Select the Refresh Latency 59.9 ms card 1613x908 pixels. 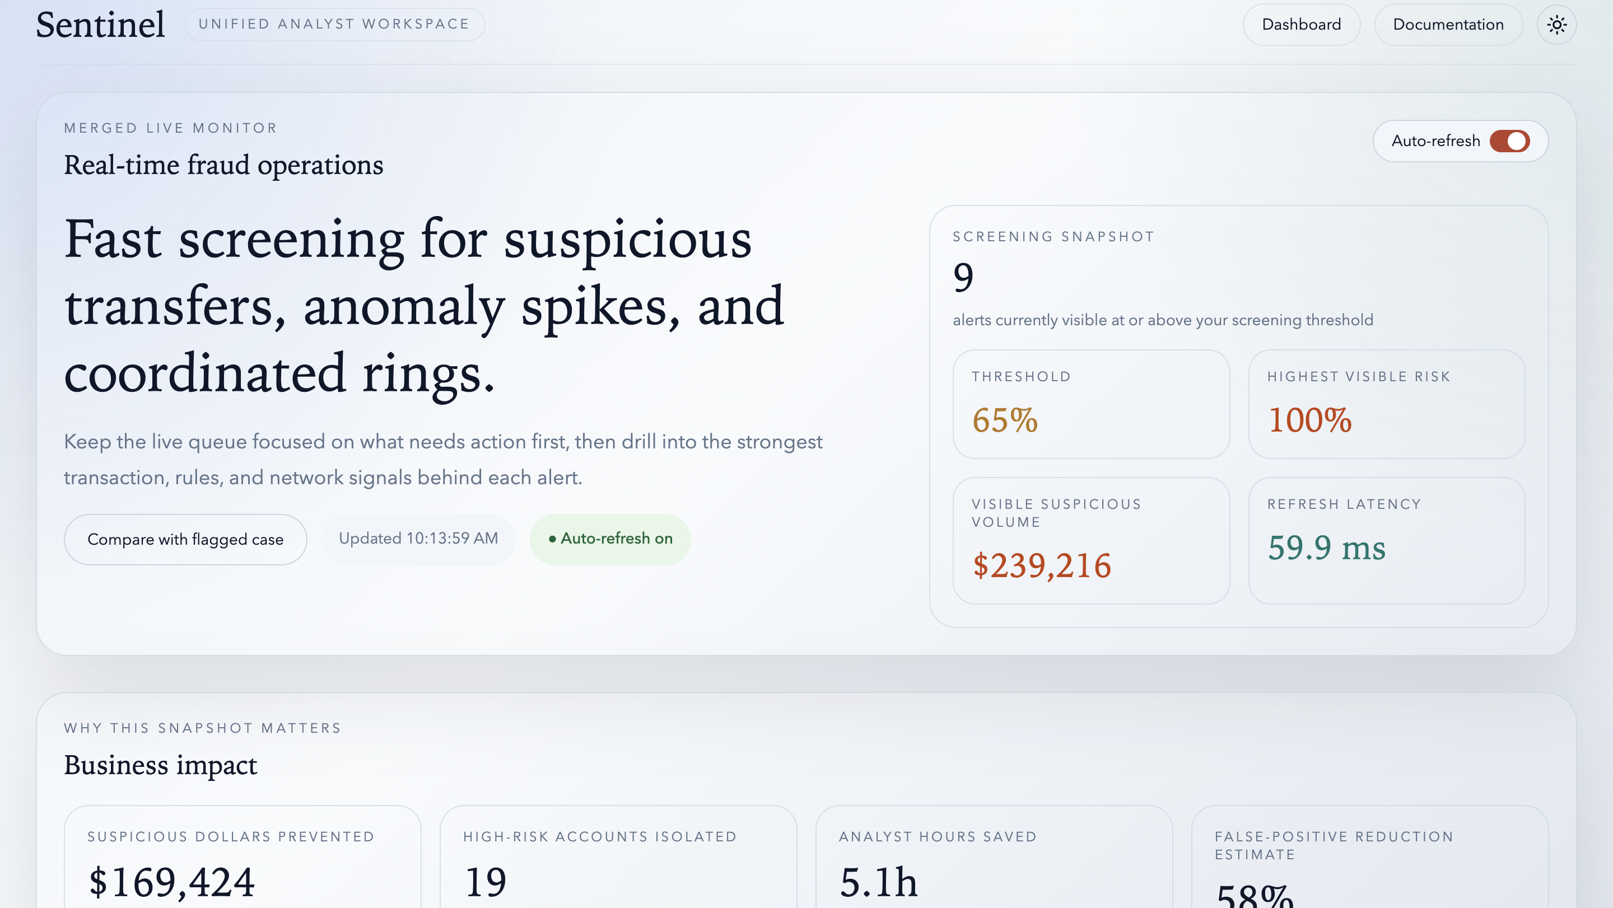[1386, 540]
